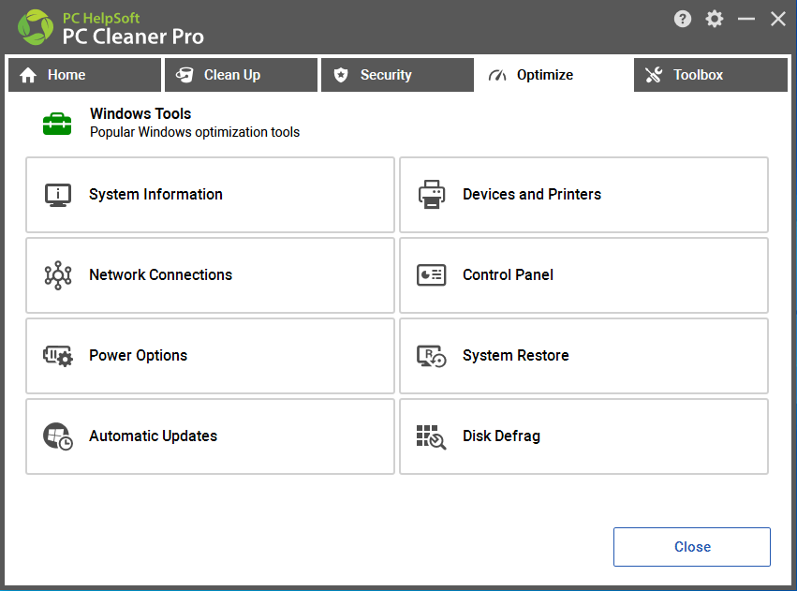Launch the Control Panel tool

(x=584, y=275)
